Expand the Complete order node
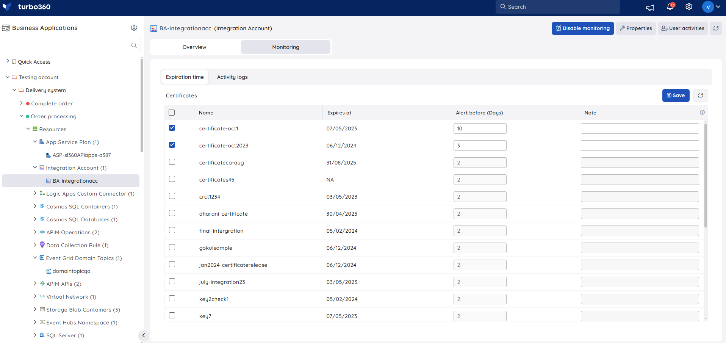The image size is (726, 343). coord(22,103)
